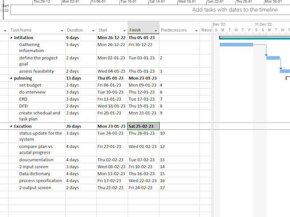Click predecessor cell '17' for 2 output screen
This screenshot has height=217, width=290.
pyautogui.click(x=179, y=188)
